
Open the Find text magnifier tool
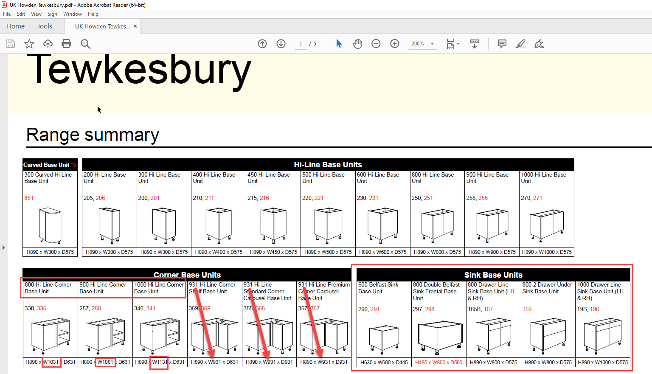pyautogui.click(x=85, y=44)
